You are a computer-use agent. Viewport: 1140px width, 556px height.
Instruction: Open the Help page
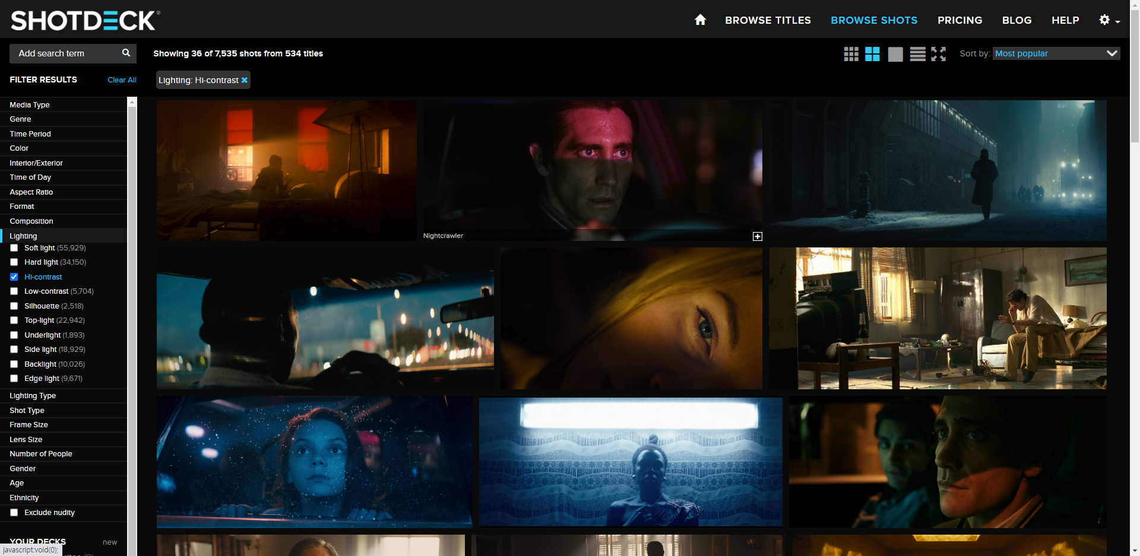tap(1065, 20)
